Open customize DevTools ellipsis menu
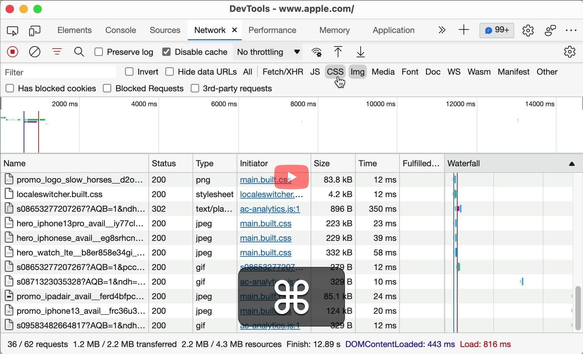The height and width of the screenshot is (354, 583). (572, 31)
